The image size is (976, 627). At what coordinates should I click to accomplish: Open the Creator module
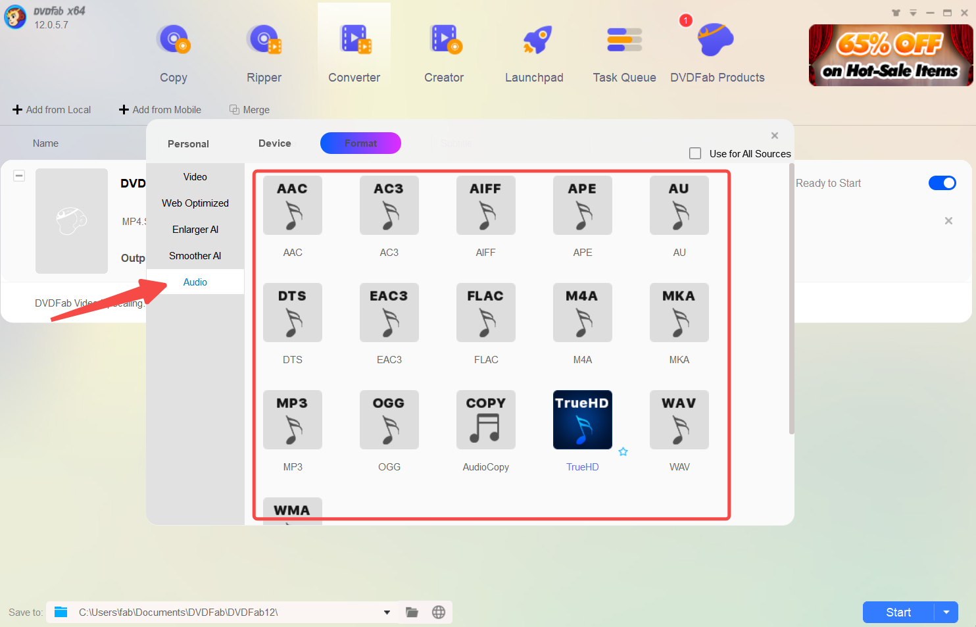point(444,54)
